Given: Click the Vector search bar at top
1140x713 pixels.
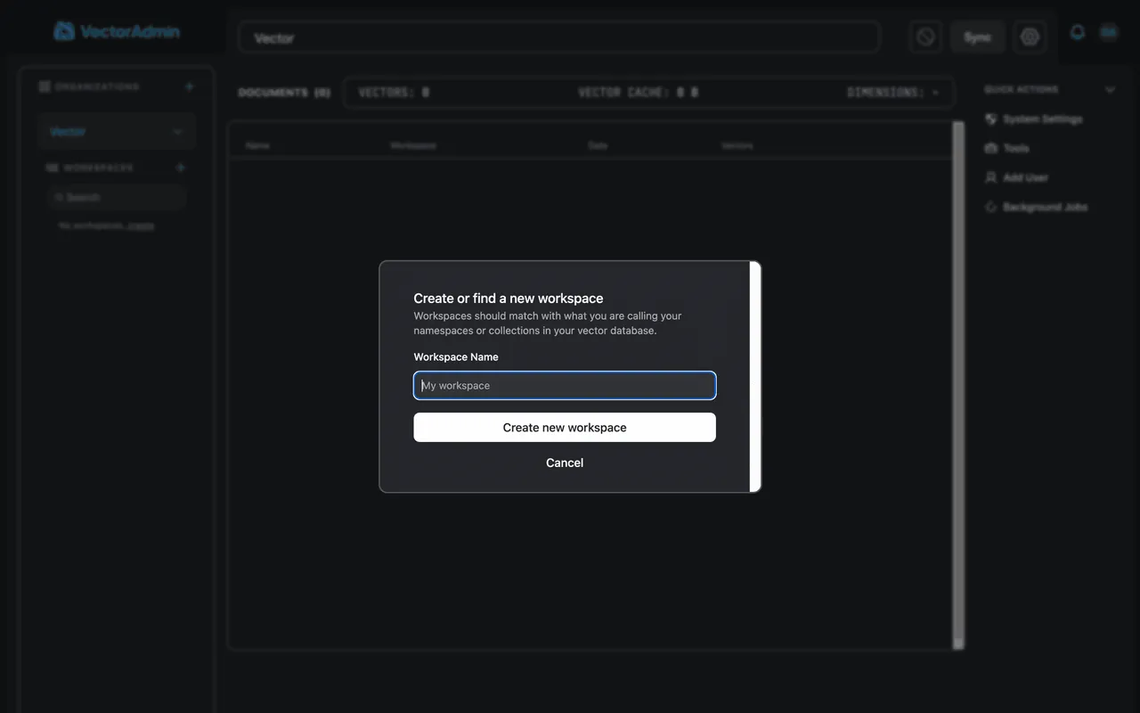Looking at the screenshot, I should pos(559,37).
